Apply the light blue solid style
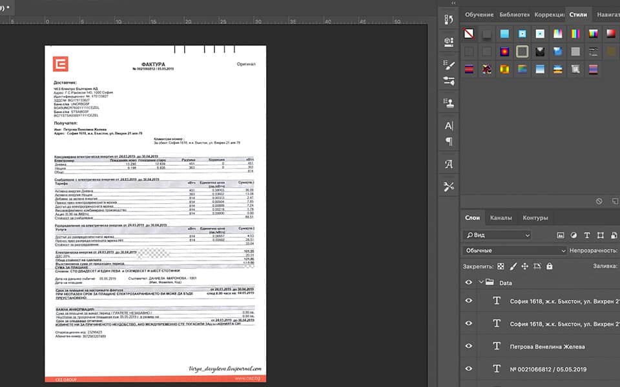 504,34
